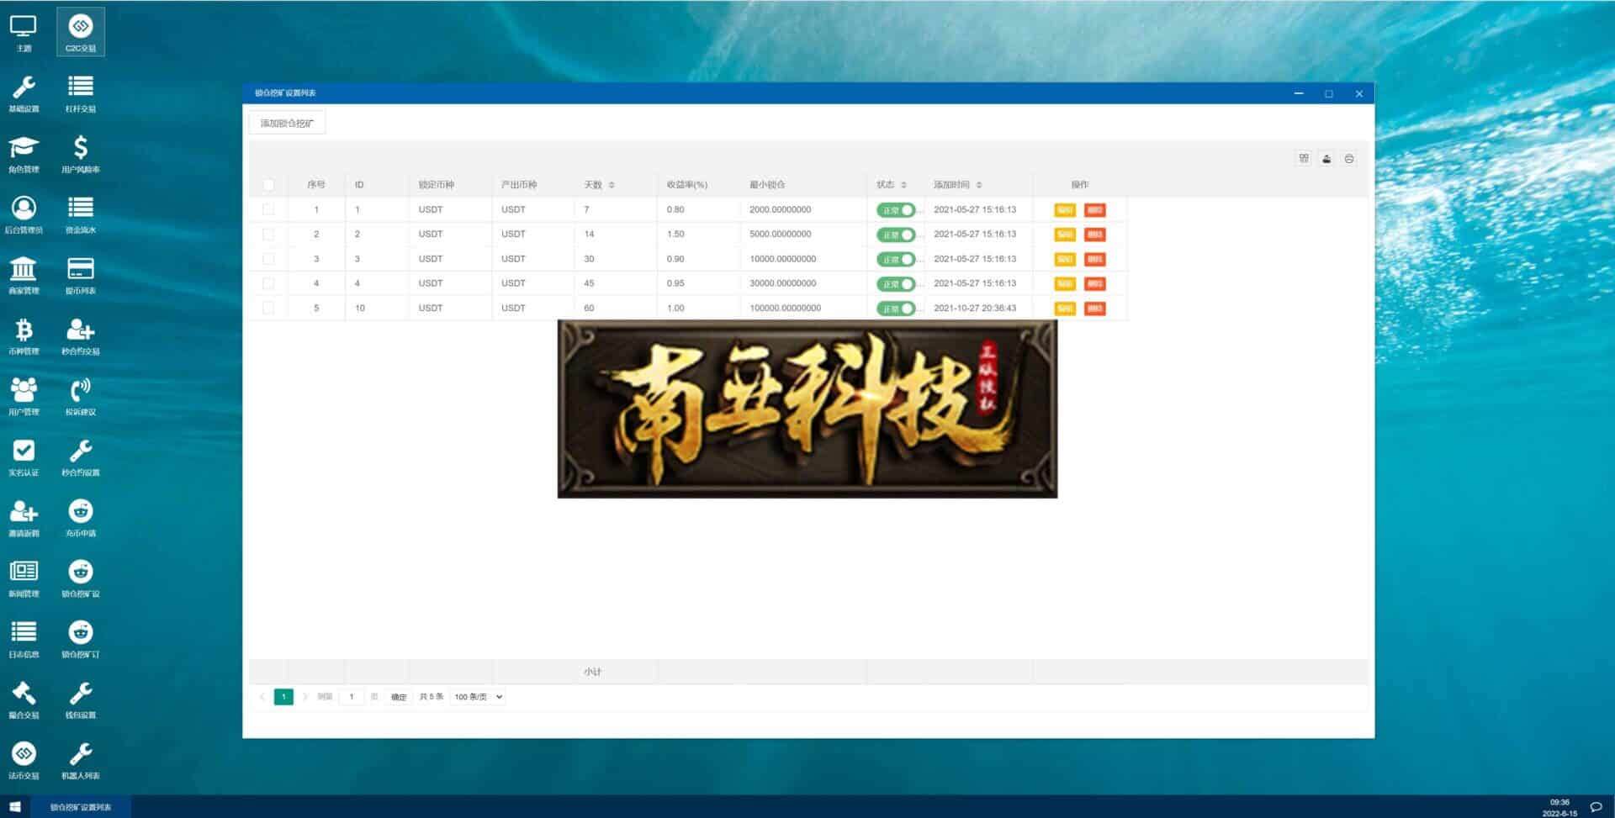Screen dimensions: 1615x818
Task: Open 邀请返佣 user-plus icon
Action: [x=24, y=517]
